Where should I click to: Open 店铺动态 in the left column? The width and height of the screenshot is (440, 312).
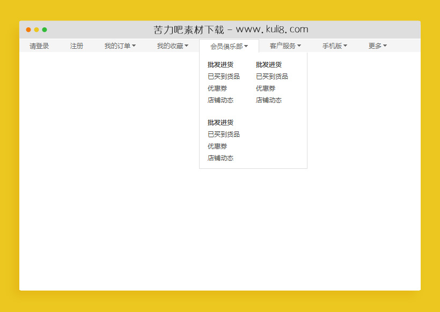pyautogui.click(x=220, y=100)
